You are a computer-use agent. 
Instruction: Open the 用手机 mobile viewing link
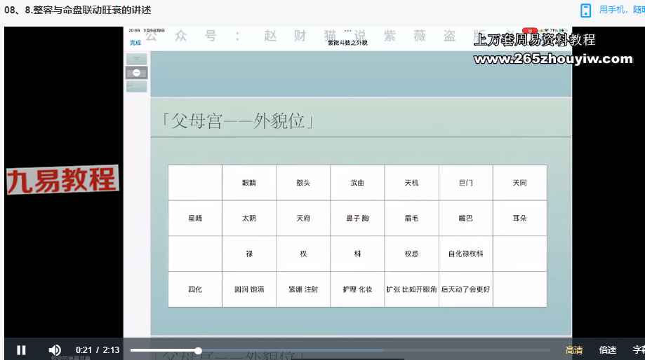pos(621,10)
